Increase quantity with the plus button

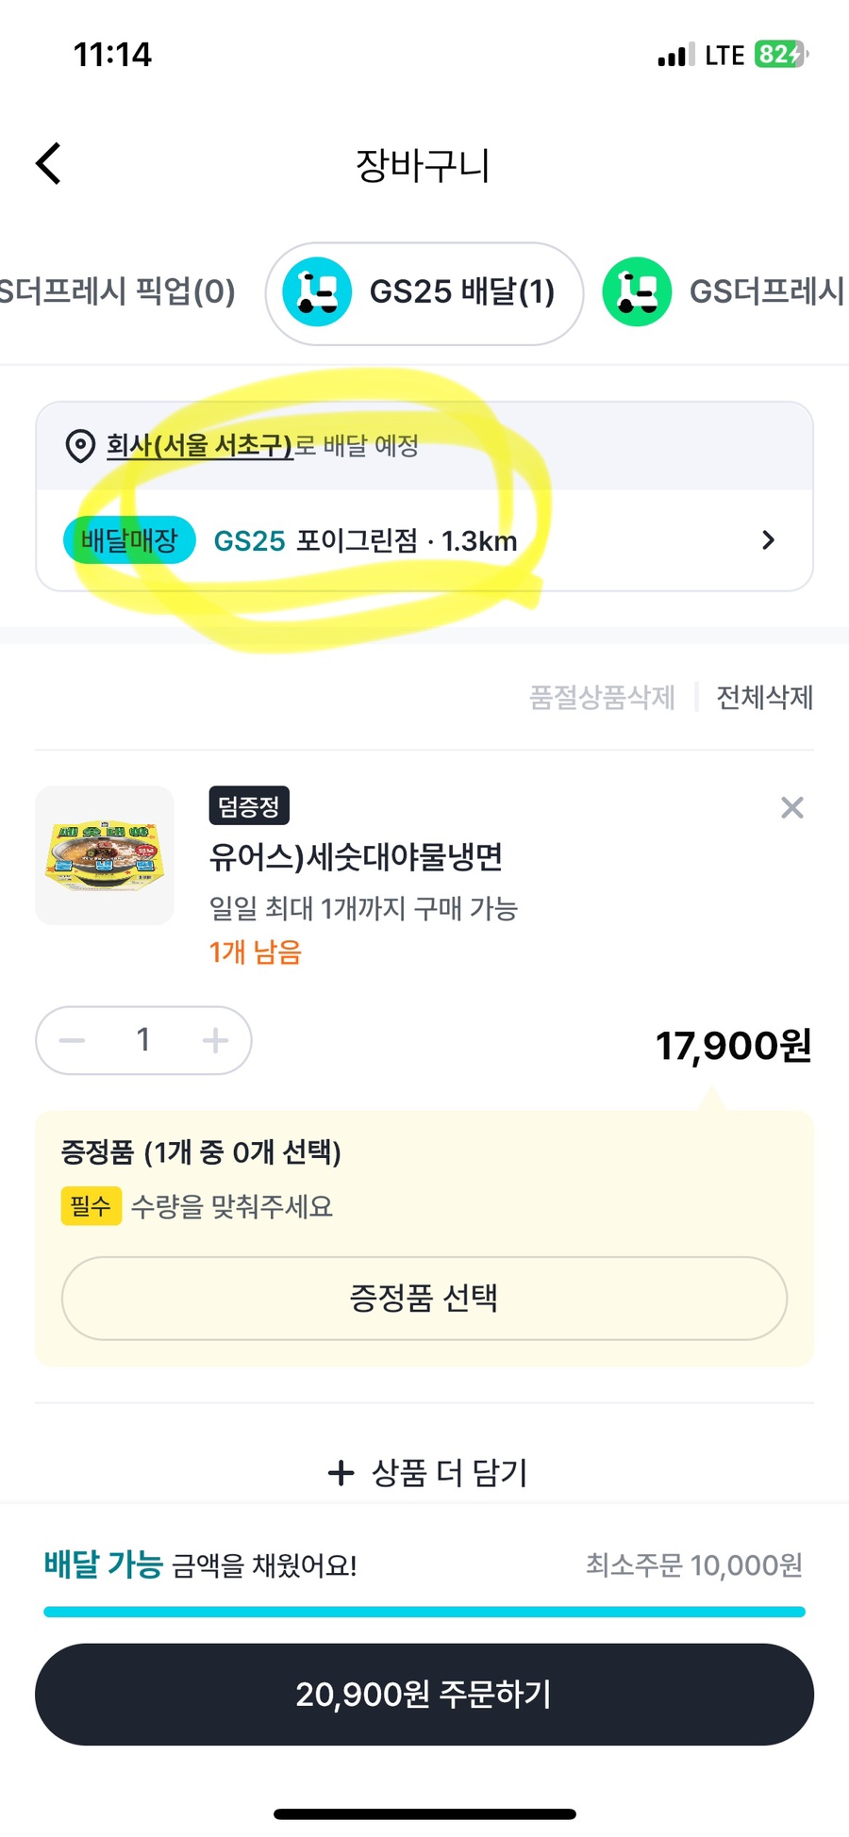(215, 1040)
